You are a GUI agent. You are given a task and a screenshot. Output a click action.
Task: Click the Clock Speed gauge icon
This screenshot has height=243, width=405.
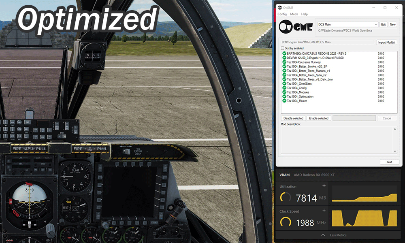pyautogui.click(x=286, y=222)
